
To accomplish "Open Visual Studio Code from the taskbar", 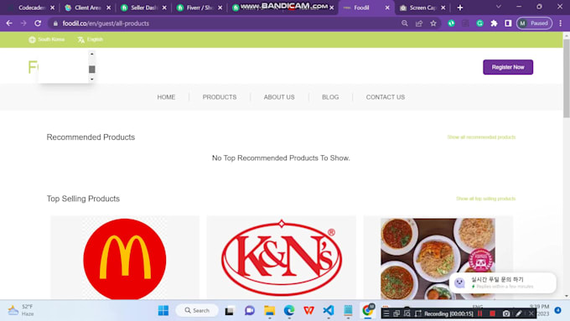I will (329, 311).
